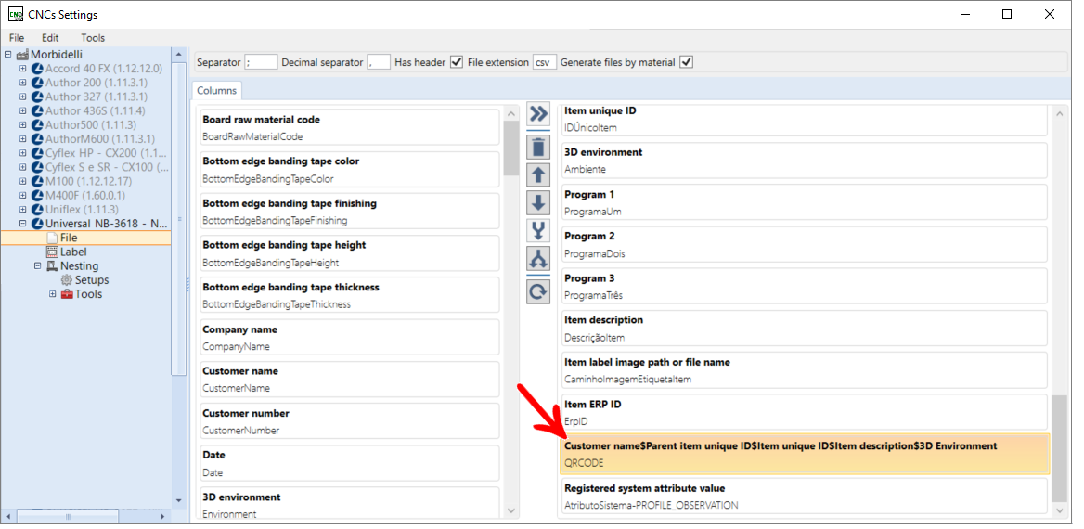This screenshot has width=1084, height=529.
Task: Click the CNCs Settings app icon in title bar
Action: 15,14
